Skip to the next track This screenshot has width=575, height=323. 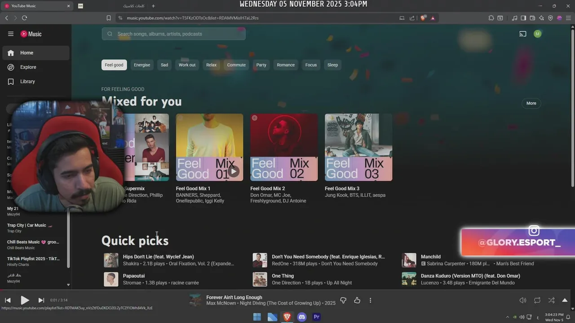click(x=41, y=300)
